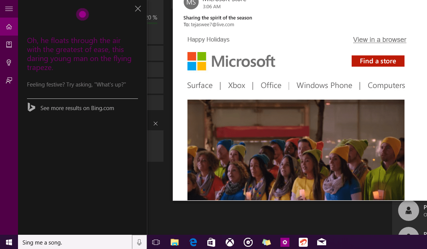Launch Microsoft Edge from taskbar

[193, 242]
